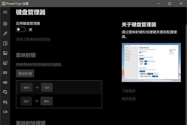Click the 重映射键 section heading
The image size is (187, 125).
click(26, 55)
